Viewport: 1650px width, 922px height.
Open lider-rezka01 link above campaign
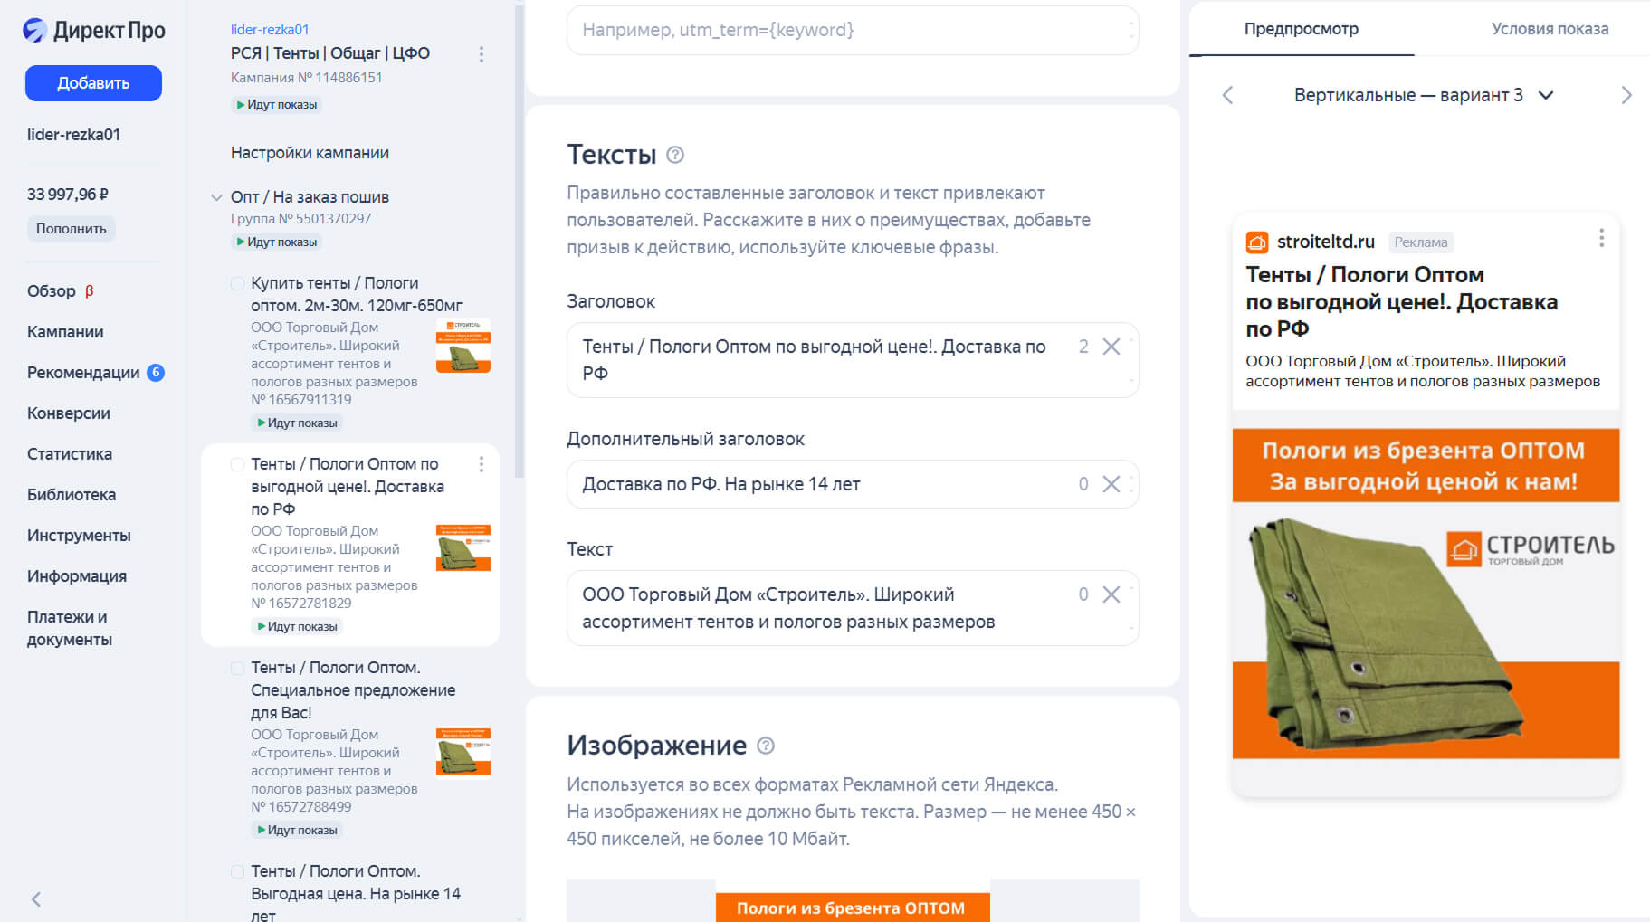[x=270, y=30]
